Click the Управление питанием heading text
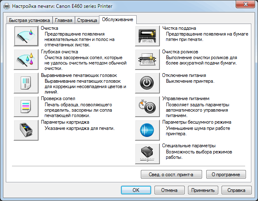The height and width of the screenshot is (201, 258). [186, 98]
